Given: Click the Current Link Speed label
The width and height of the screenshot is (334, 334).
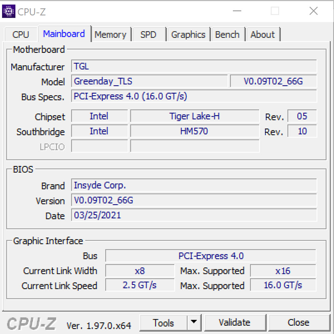Looking at the screenshot, I should (59, 286).
